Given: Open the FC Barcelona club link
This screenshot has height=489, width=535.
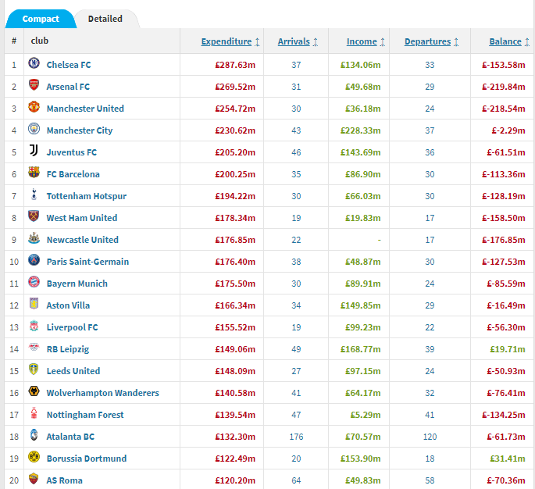Looking at the screenshot, I should [73, 174].
